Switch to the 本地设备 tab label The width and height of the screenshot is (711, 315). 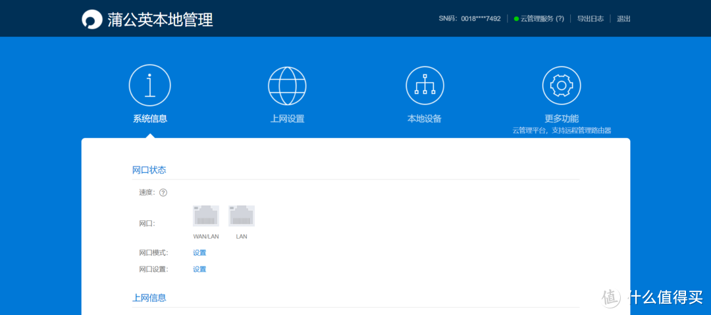[425, 119]
